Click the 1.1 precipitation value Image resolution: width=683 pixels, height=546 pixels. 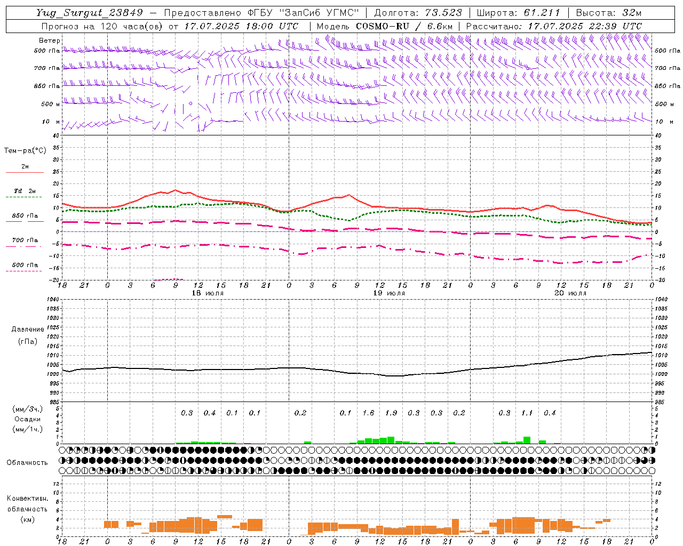tap(527, 413)
